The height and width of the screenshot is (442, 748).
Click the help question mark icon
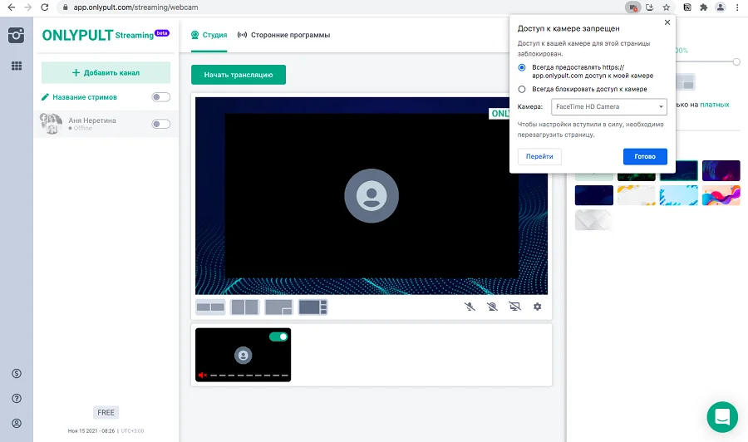point(16,399)
